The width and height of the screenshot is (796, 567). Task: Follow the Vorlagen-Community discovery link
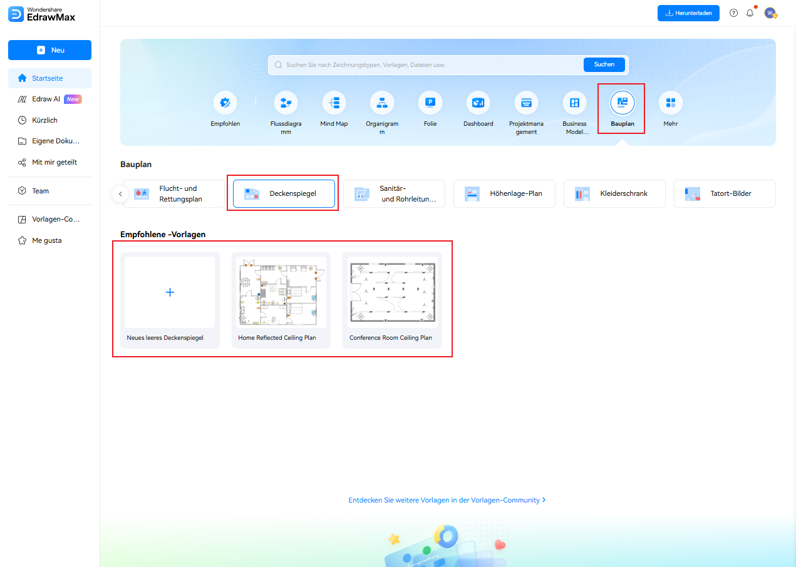point(447,500)
